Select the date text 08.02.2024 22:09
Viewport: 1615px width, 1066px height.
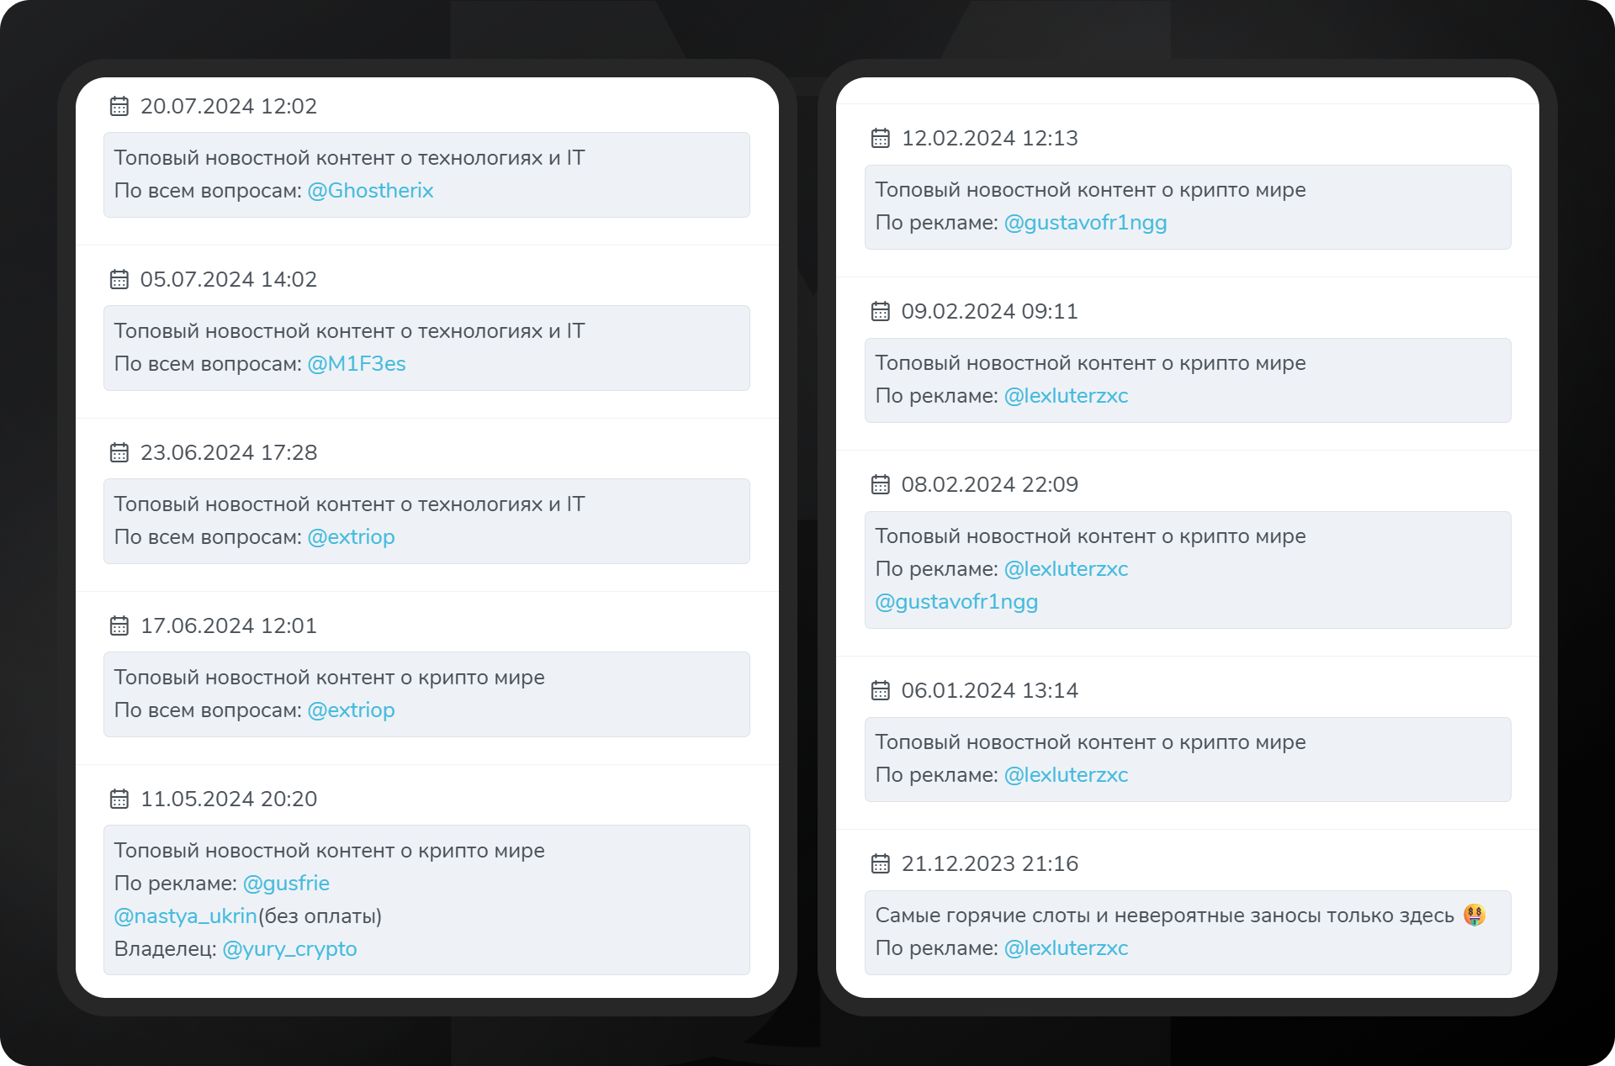point(989,484)
